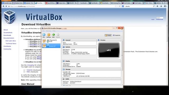The image size is (169, 95).
Task: Bookmark the page with the star icon
Action: [x=116, y=6]
